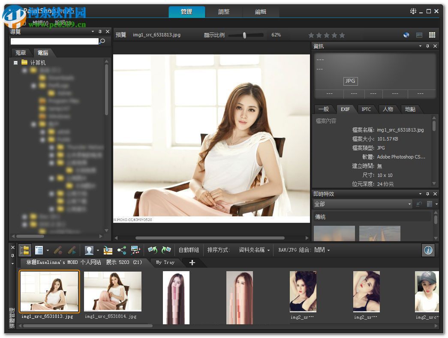Click the search magnifier in the navigation panel
This screenshot has height=338, width=448.
[102, 41]
